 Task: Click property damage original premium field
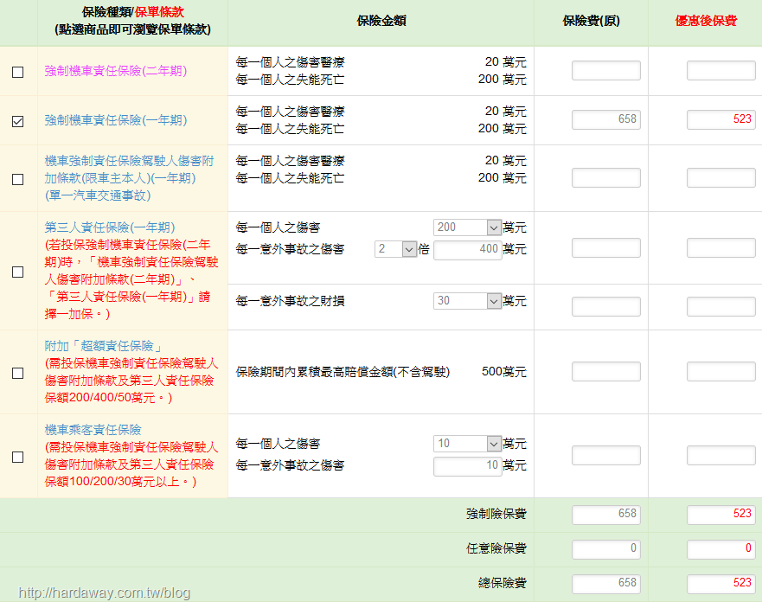pyautogui.click(x=606, y=306)
